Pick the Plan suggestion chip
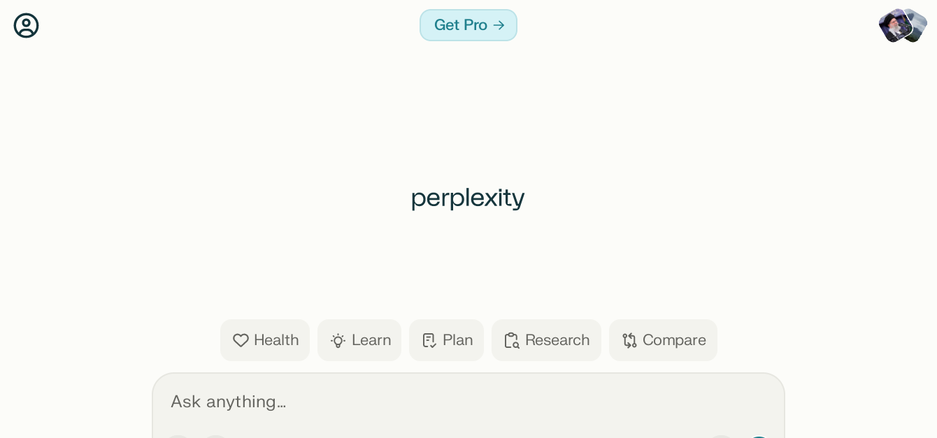 point(446,340)
